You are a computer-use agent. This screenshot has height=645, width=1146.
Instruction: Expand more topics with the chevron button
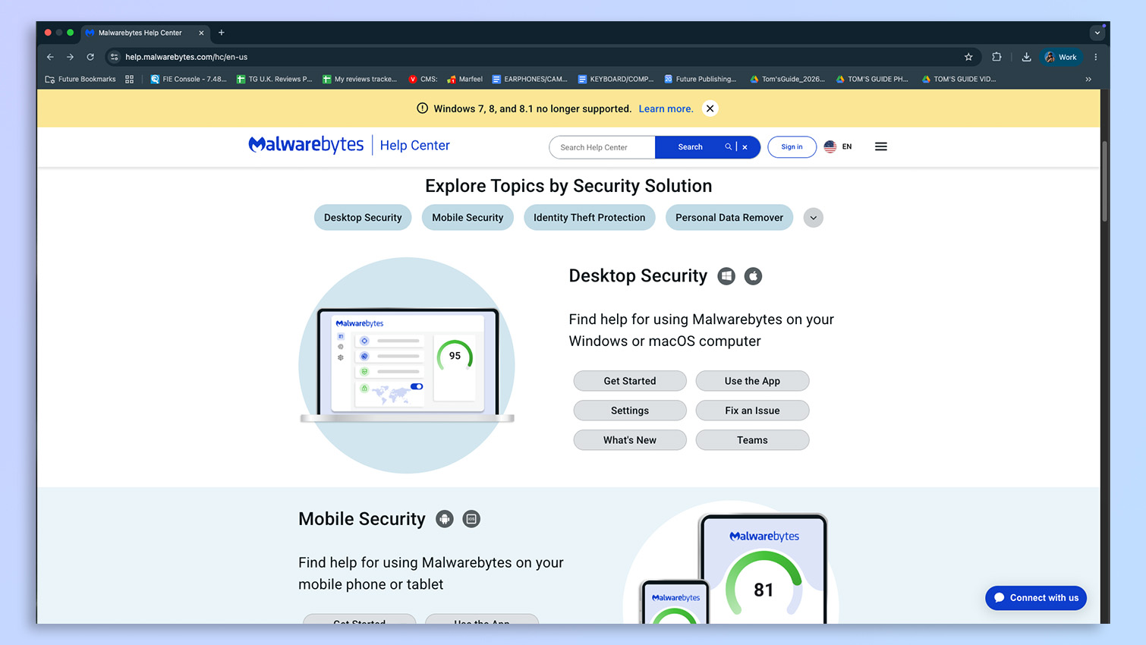coord(813,218)
